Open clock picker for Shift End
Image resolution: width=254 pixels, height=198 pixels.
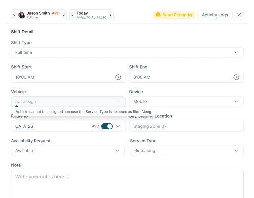click(236, 77)
